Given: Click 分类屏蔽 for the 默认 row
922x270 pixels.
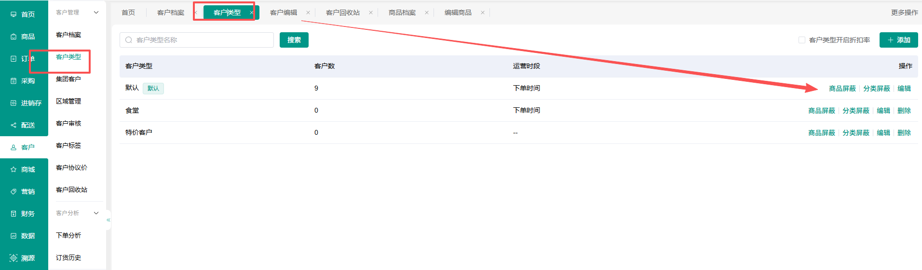Looking at the screenshot, I should pyautogui.click(x=877, y=89).
